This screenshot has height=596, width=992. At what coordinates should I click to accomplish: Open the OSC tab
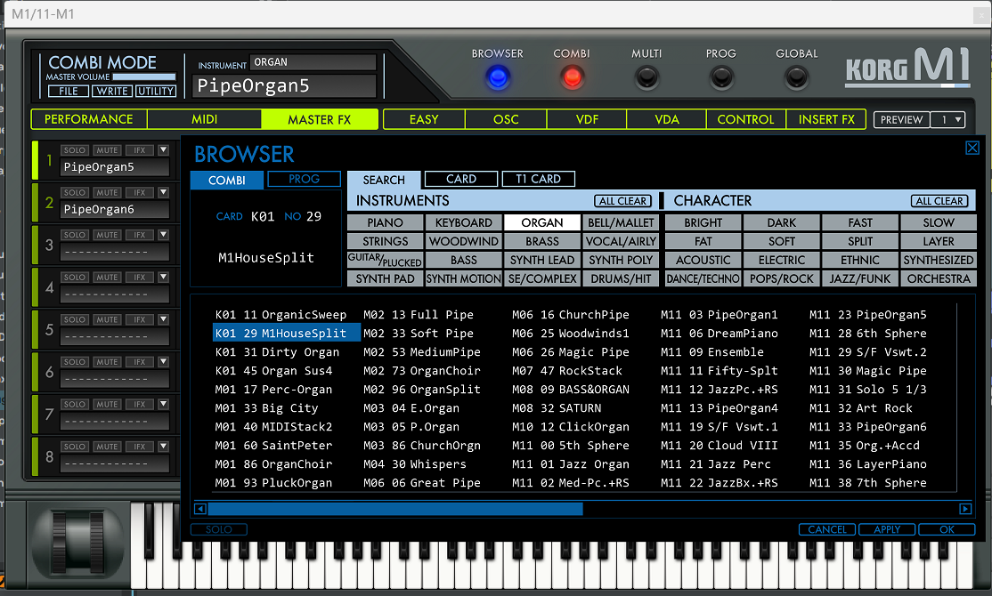506,119
